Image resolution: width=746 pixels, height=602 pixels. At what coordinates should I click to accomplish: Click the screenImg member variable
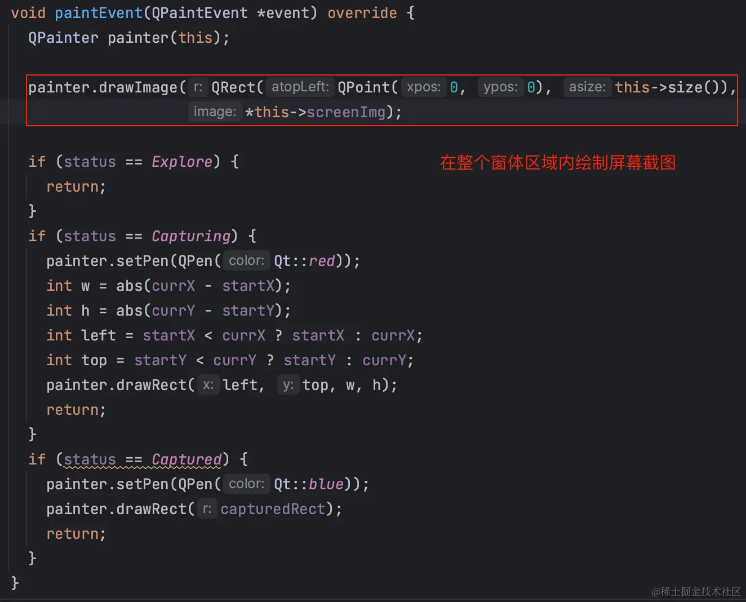pos(346,112)
